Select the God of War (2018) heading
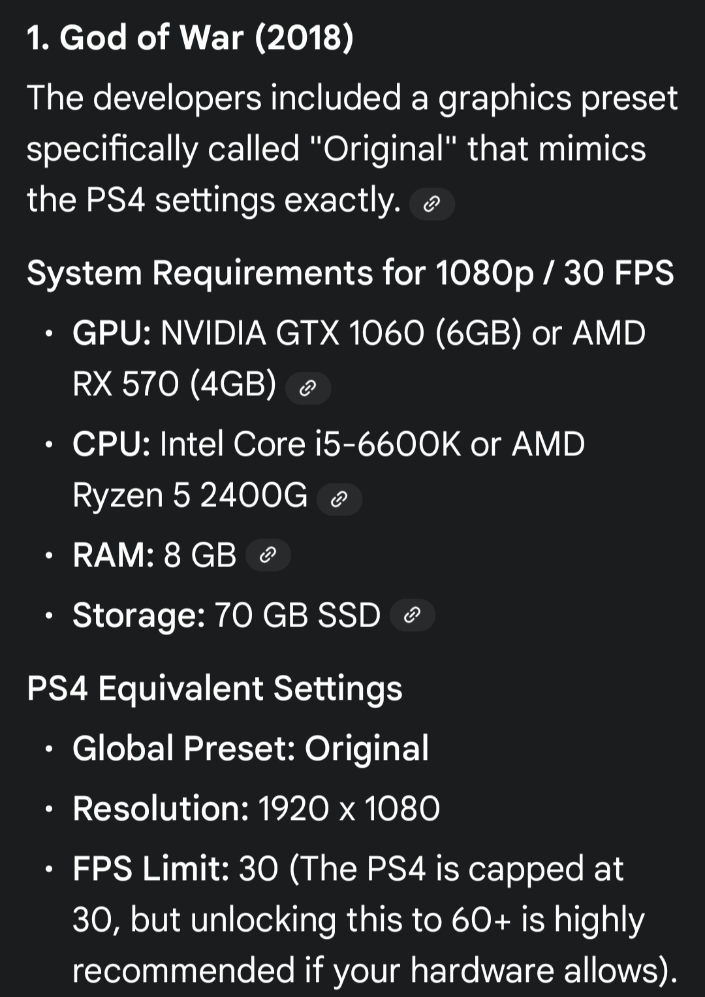The image size is (705, 997). click(x=190, y=37)
